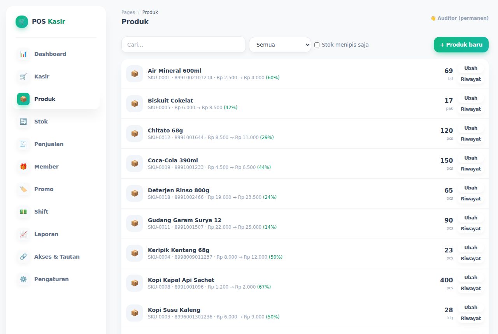Click the POS Kasir cart logo icon
The width and height of the screenshot is (498, 334).
[22, 22]
